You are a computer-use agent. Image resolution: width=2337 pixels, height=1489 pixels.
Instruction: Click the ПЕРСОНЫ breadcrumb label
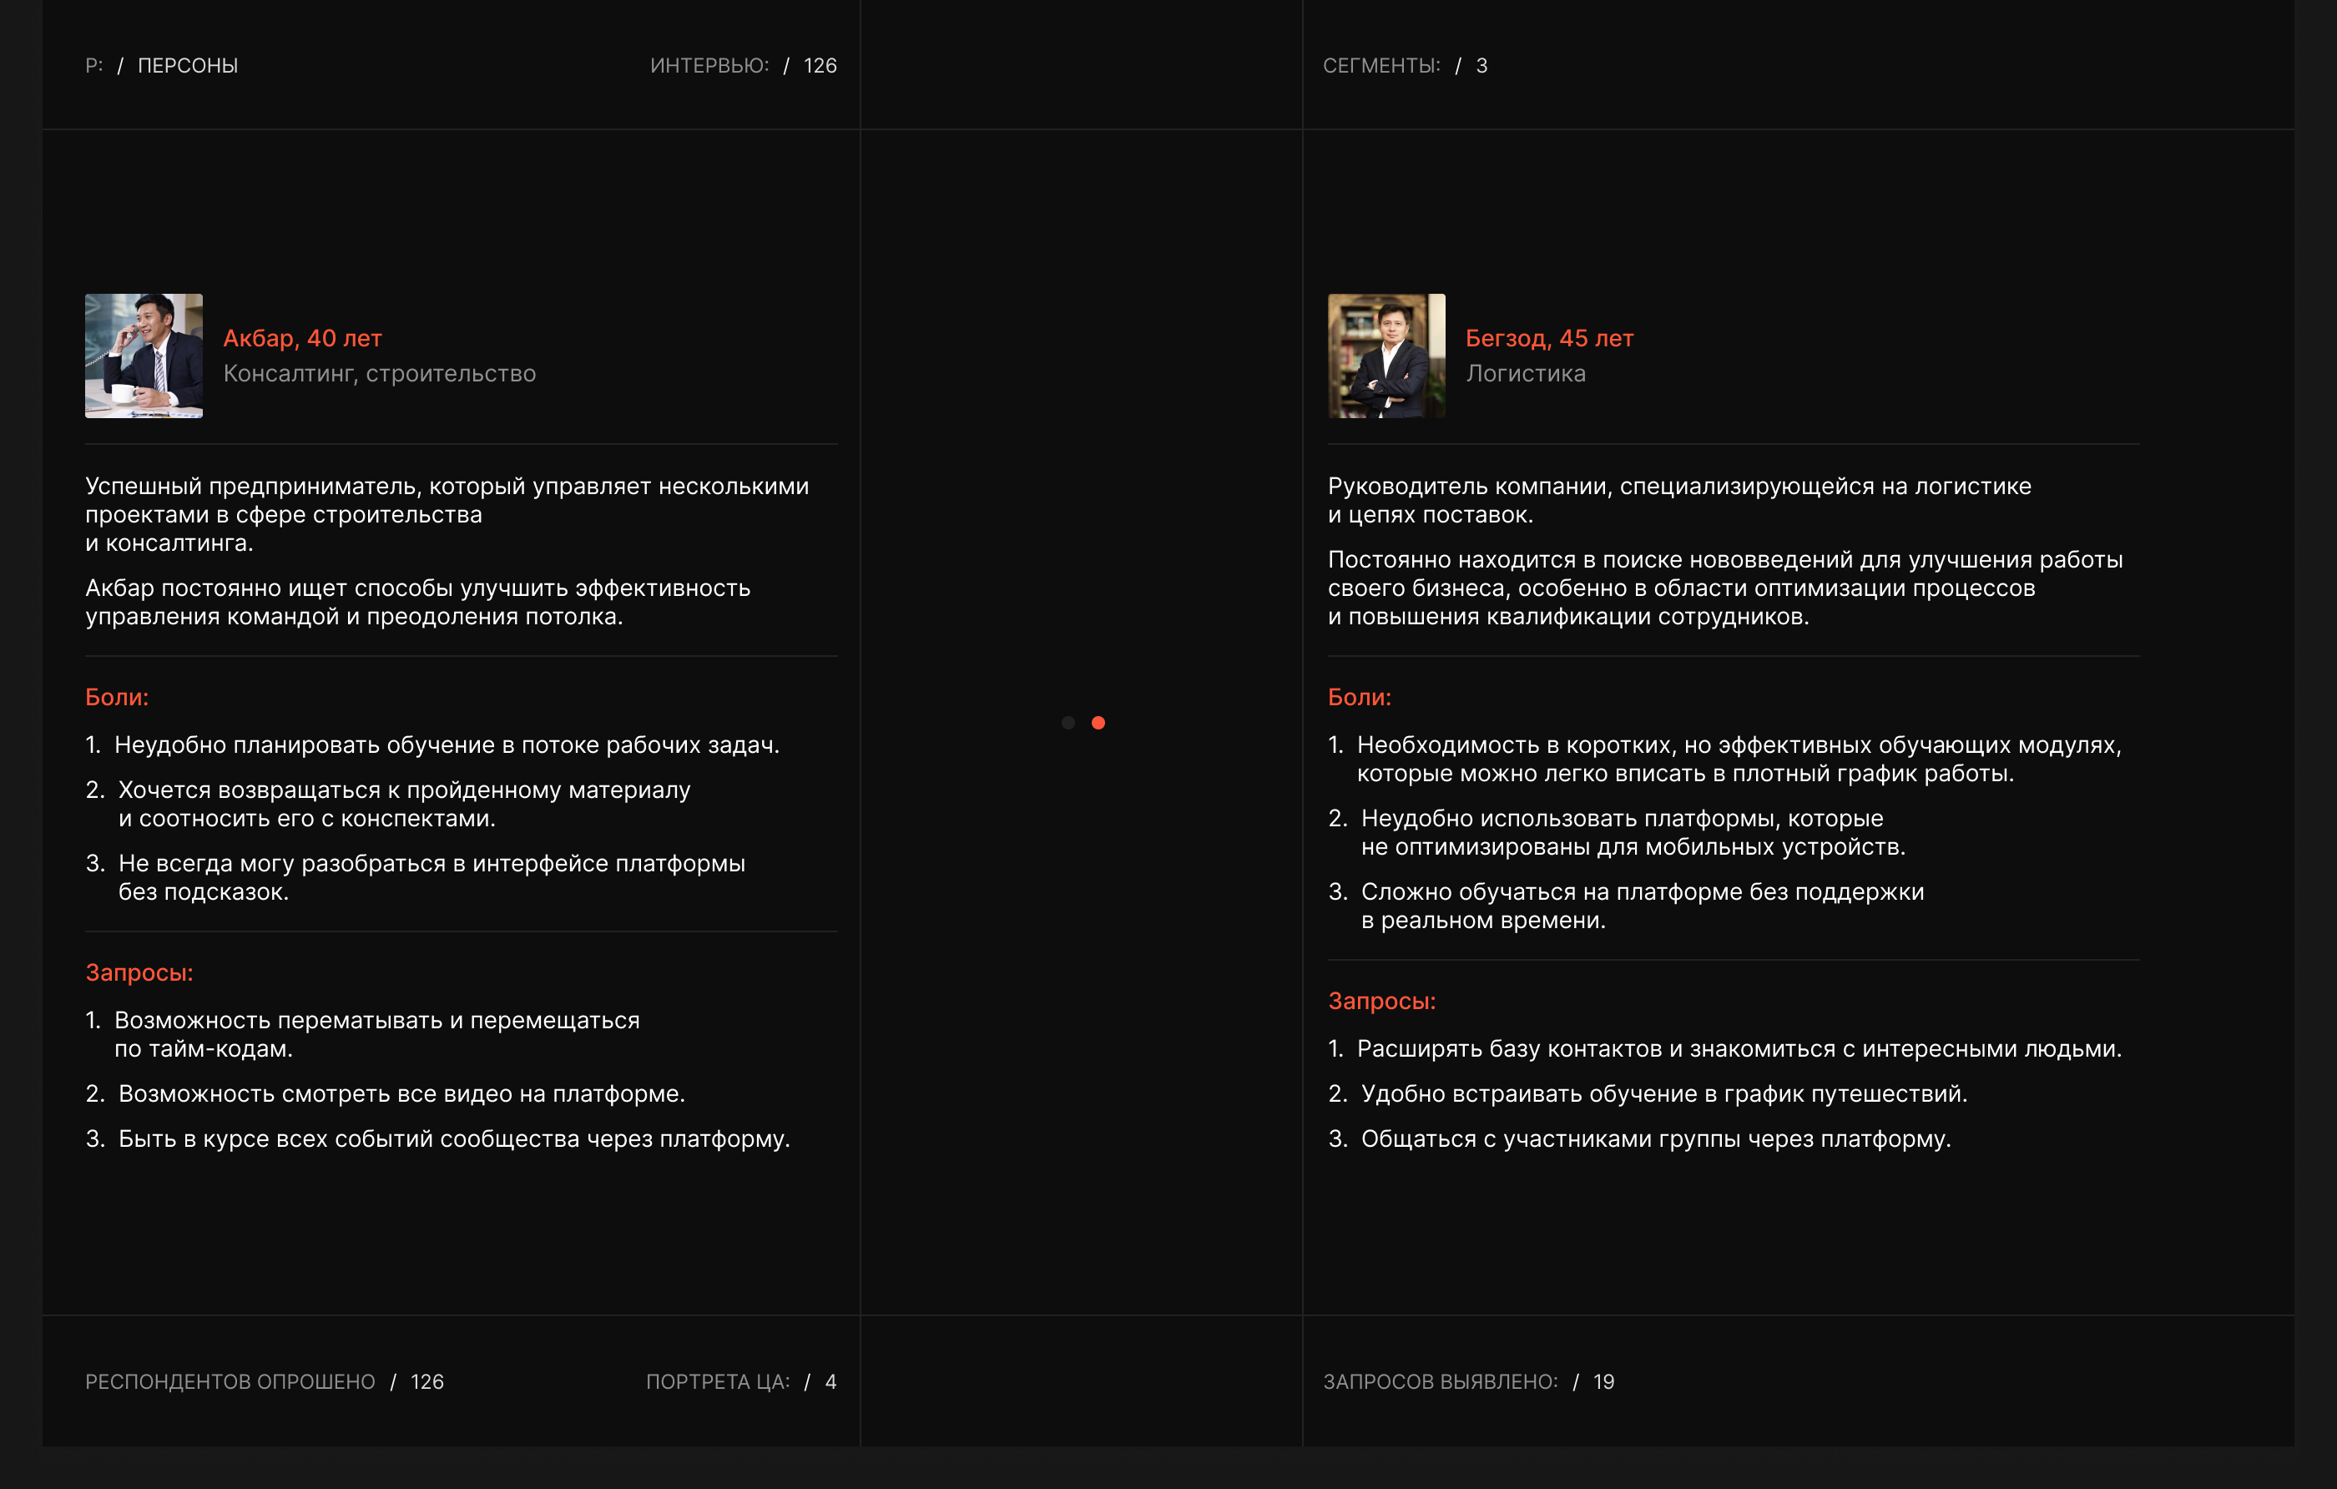tap(187, 65)
